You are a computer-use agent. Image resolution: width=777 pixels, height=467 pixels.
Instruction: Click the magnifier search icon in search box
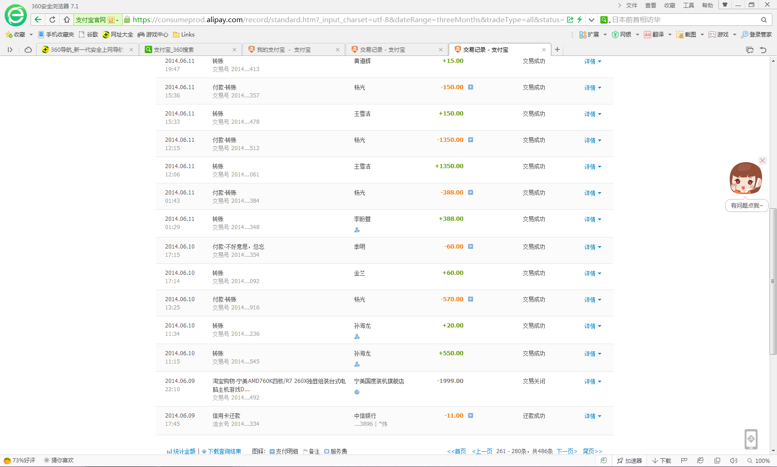764,20
